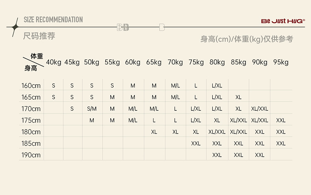Image resolution: width=311 pixels, height=195 pixels.
Task: Click the Be Just Hug brand logo
Action: pos(283,21)
